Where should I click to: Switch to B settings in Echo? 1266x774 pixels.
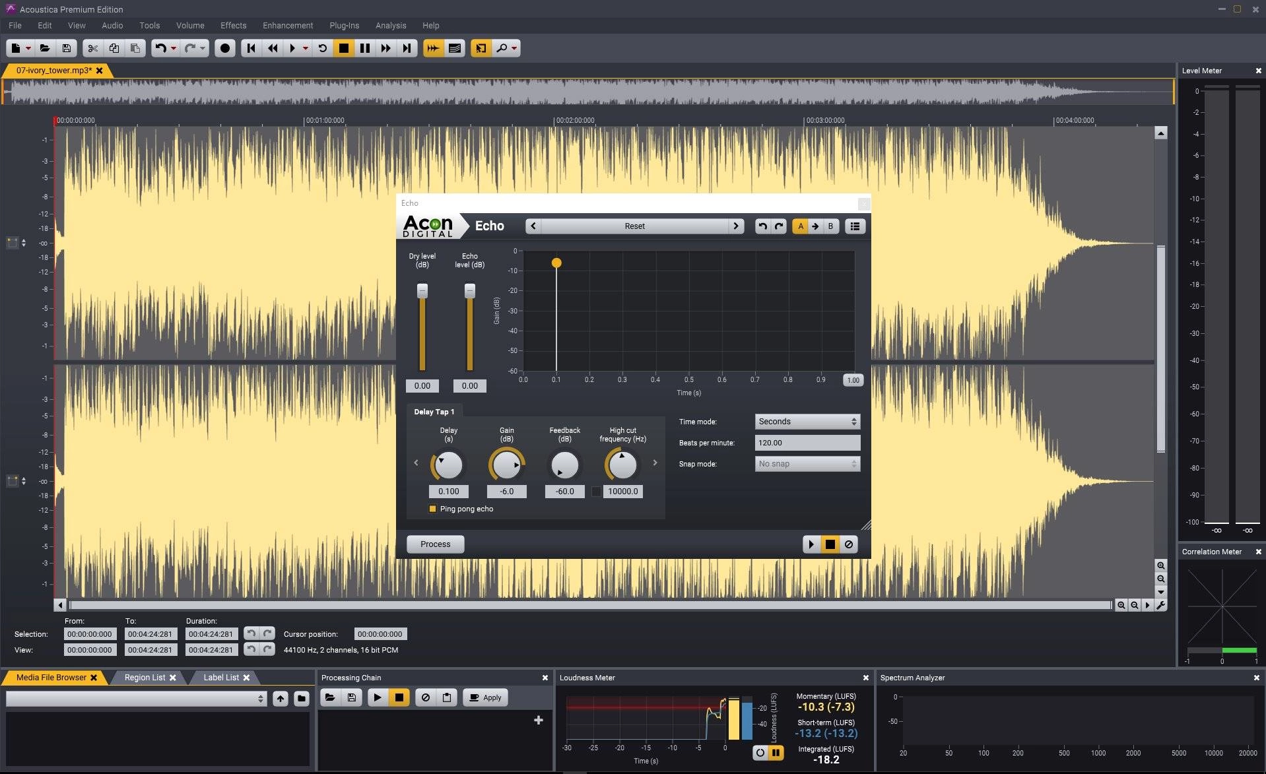830,226
